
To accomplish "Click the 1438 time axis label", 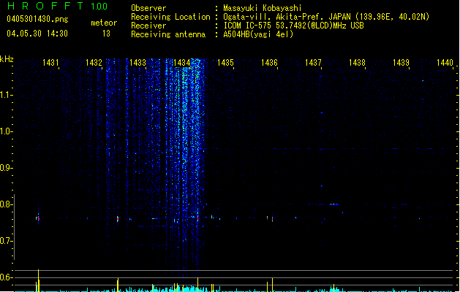I will click(x=357, y=63).
